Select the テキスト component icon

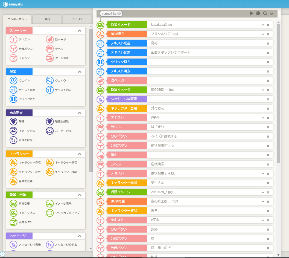point(13,39)
